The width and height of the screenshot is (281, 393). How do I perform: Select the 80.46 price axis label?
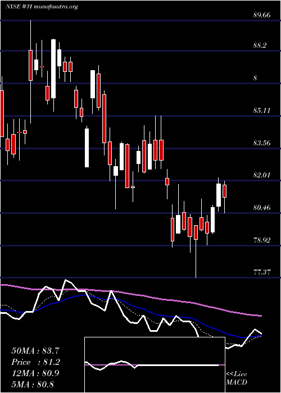pyautogui.click(x=262, y=208)
